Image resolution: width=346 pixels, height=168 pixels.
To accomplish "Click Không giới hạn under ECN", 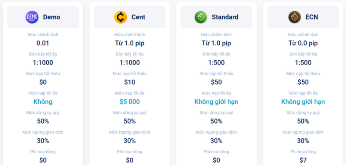I will [303, 102].
